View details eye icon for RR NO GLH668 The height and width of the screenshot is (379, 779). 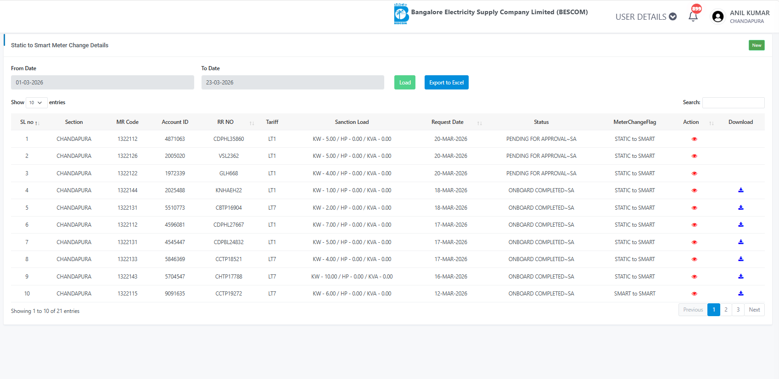pyautogui.click(x=694, y=173)
